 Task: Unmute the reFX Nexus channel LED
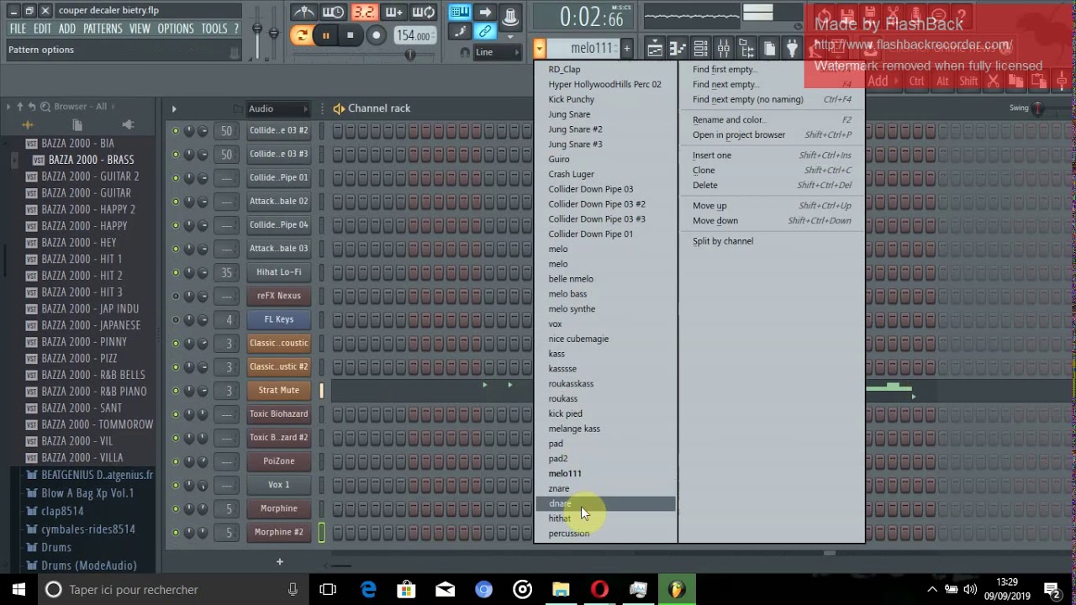(176, 296)
